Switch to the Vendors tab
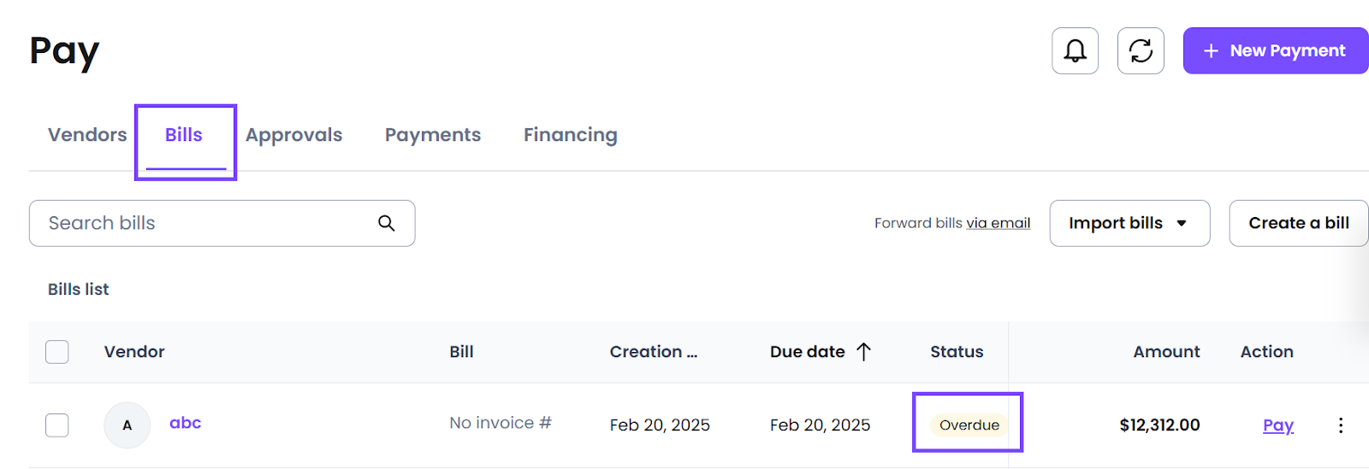Screen dimensions: 1369x469 tap(87, 135)
